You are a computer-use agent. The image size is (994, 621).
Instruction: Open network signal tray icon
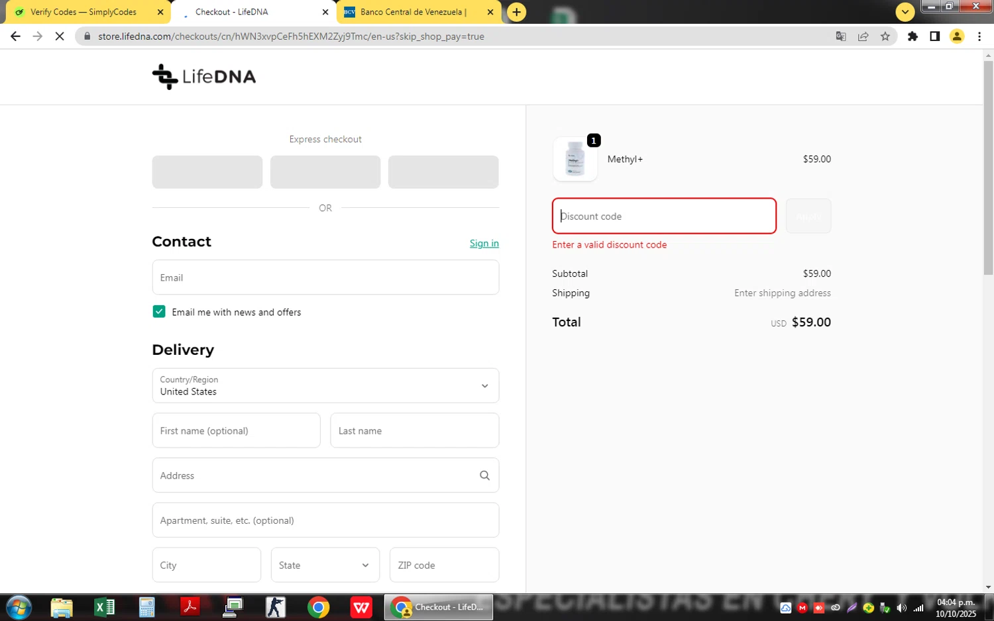(918, 608)
